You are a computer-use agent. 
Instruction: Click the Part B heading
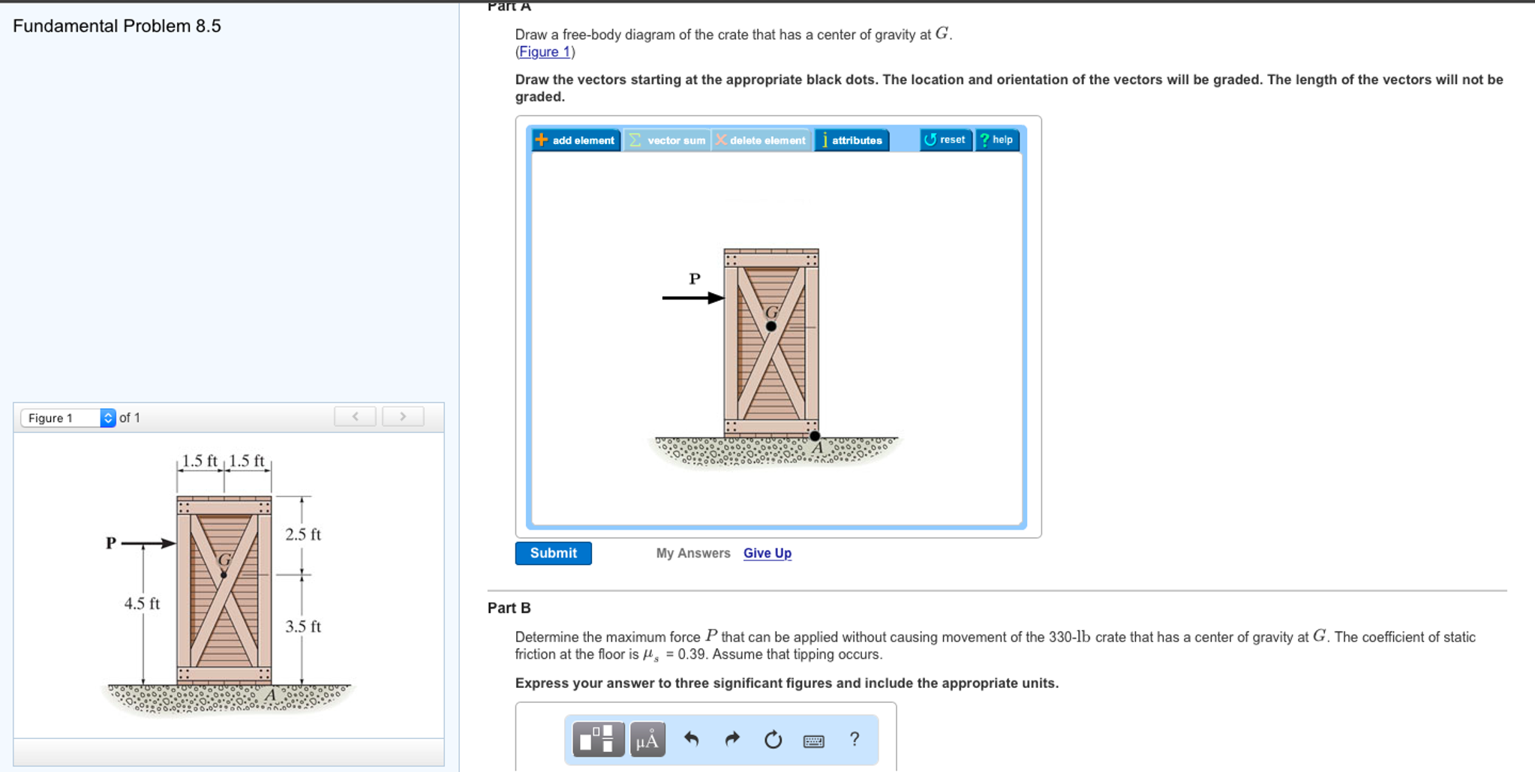(x=509, y=608)
